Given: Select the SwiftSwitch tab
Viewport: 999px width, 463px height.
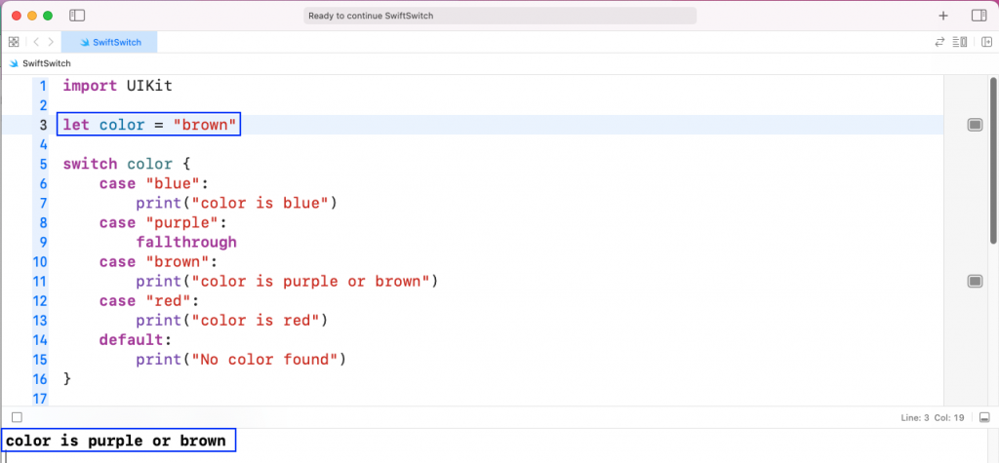Looking at the screenshot, I should [109, 42].
